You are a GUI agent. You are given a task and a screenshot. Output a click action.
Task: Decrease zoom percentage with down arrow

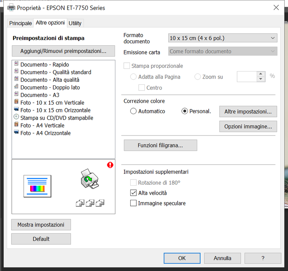pos(261,79)
